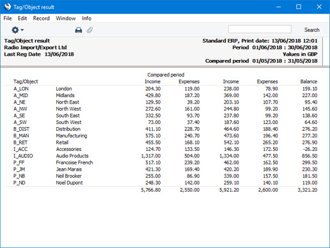Maximize the Tag/Object result window
The image size is (330, 248).
299,7
